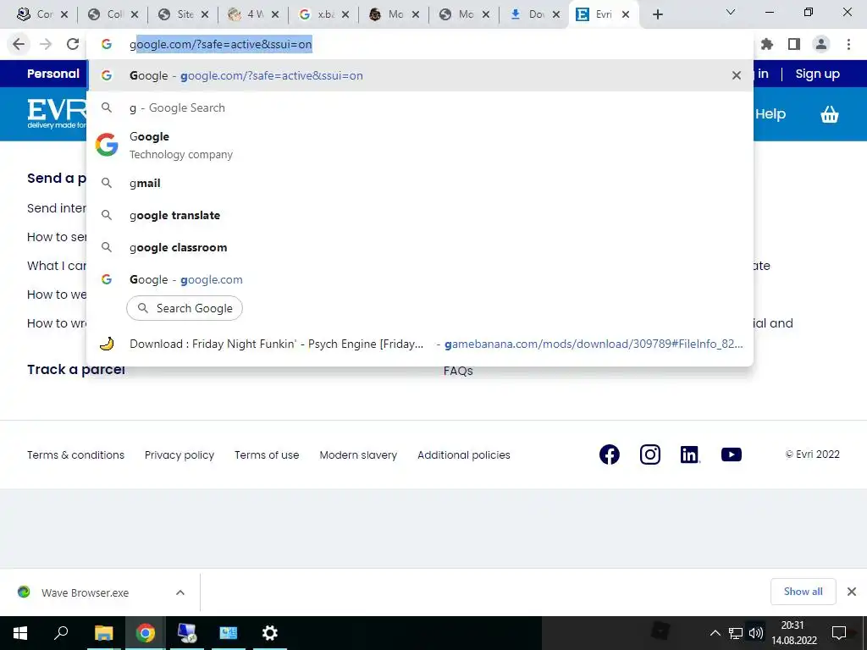Close the downloads bar
Screen dimensions: 867x650
point(852,592)
